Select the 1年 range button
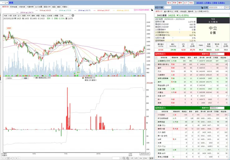 point(140,158)
